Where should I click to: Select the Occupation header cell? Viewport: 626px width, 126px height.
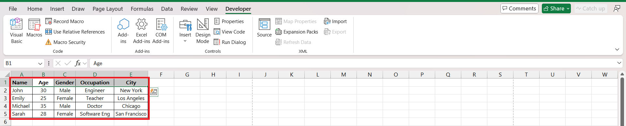click(95, 83)
